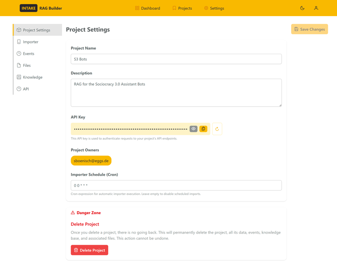Viewport: 337px width, 264px height.
Task: Copy the API key to clipboard
Action: coord(204,129)
